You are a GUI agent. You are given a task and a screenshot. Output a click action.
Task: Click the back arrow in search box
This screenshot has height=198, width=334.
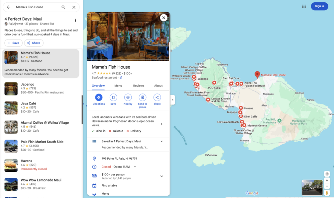click(x=9, y=7)
